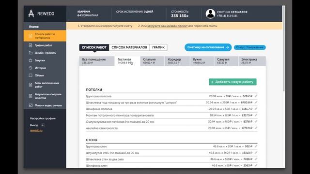Click the 335 150₽ total cost value

(x=180, y=16)
